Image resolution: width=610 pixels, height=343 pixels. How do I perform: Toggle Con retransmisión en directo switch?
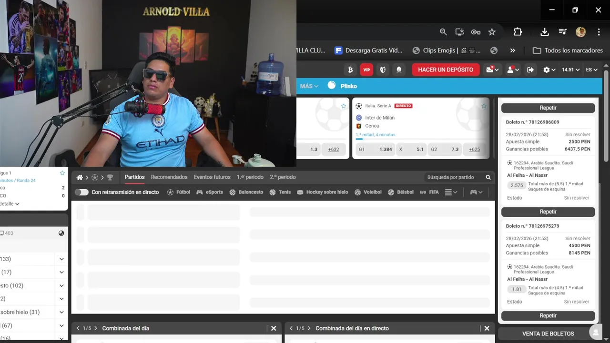pos(81,192)
